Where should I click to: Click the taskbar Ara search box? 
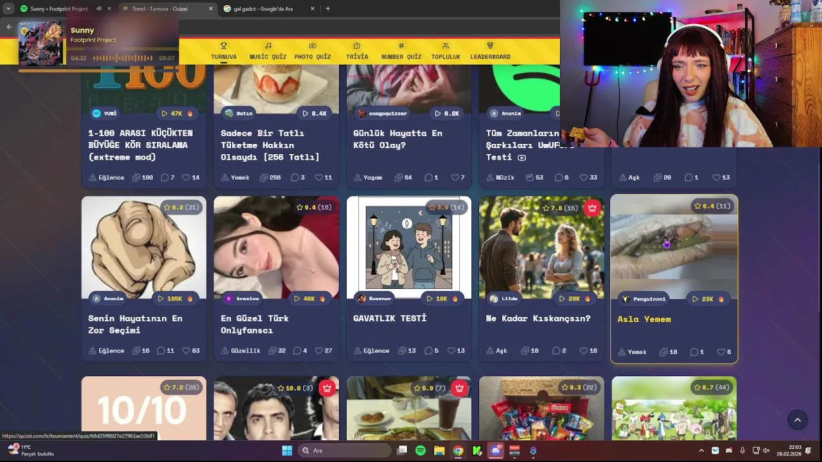pos(345,450)
